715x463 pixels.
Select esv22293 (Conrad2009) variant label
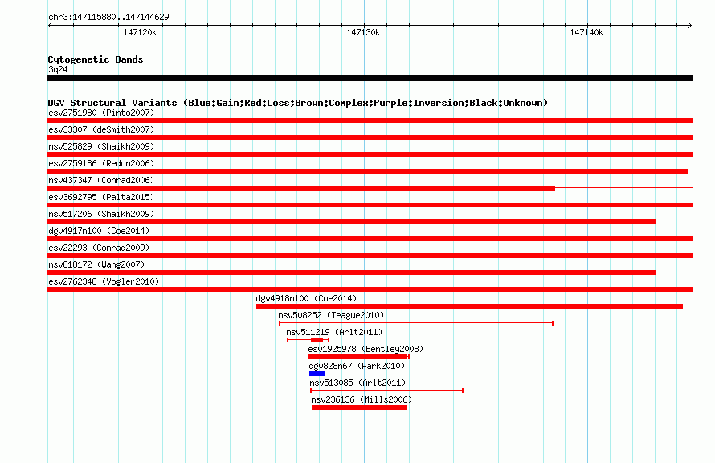tap(99, 248)
